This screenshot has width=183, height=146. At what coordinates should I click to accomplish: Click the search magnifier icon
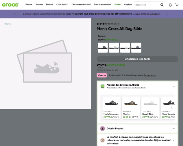pos(162,5)
